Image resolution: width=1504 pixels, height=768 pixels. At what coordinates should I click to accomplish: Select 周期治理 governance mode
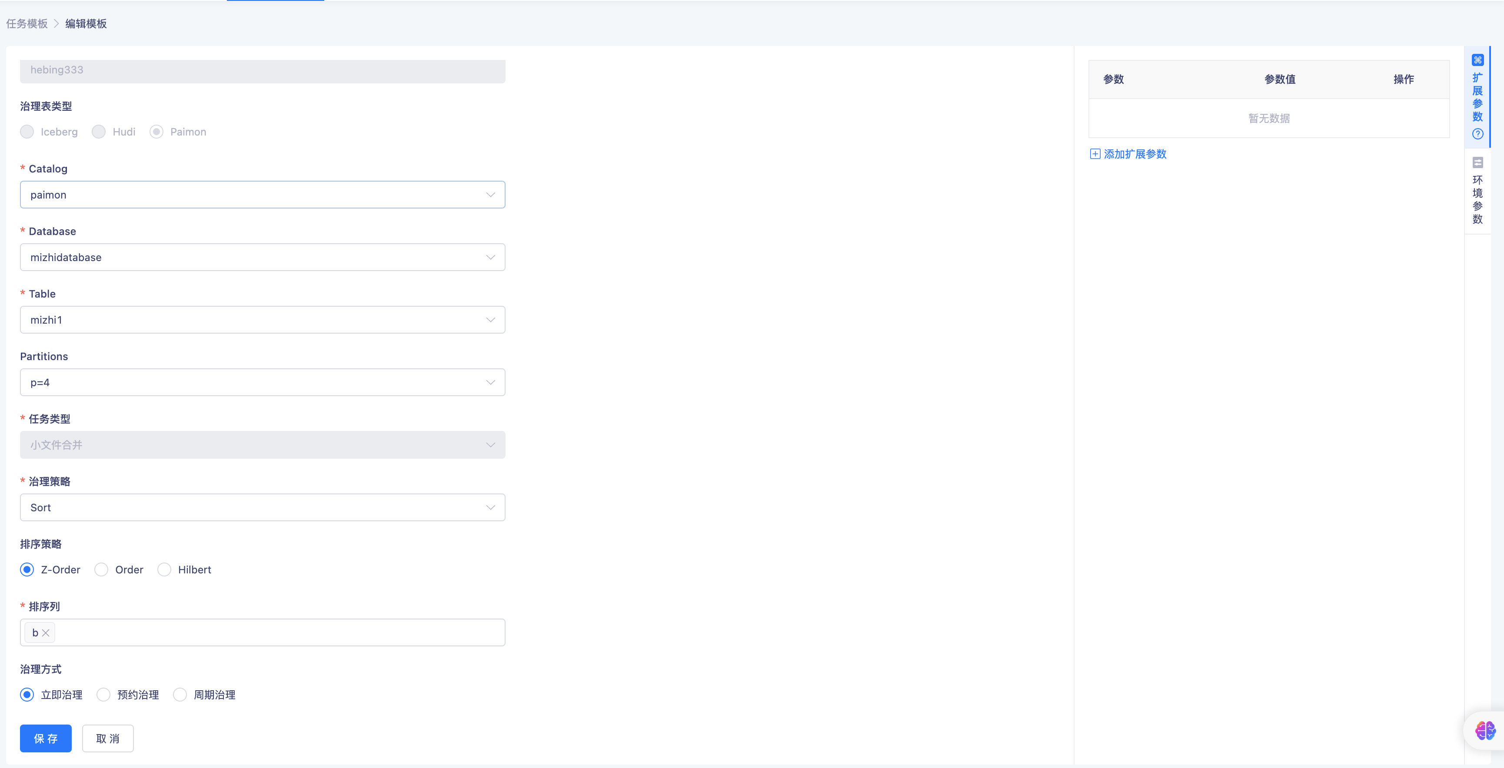(x=180, y=695)
